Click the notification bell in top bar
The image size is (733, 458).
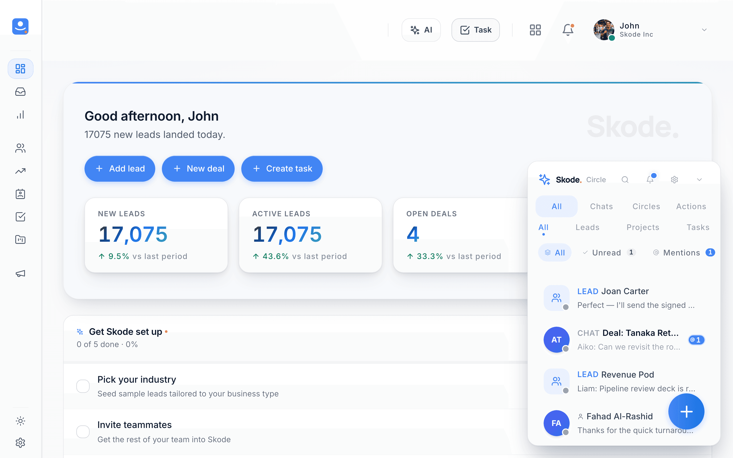click(x=568, y=30)
